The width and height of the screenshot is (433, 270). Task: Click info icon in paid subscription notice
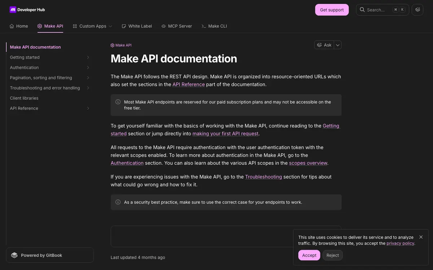(118, 102)
